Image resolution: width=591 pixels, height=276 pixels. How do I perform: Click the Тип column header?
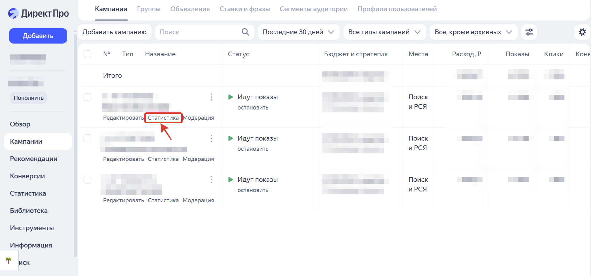coord(128,54)
